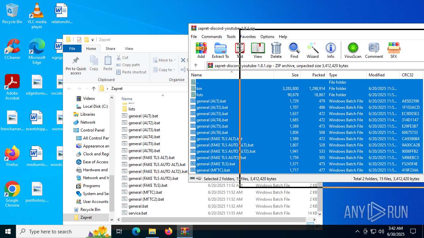
Task: Open Recycle Bin desktop icon
Action: 12,14
